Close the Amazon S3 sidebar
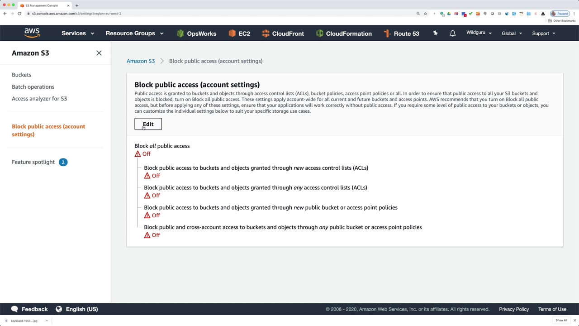This screenshot has width=579, height=326. (x=99, y=53)
